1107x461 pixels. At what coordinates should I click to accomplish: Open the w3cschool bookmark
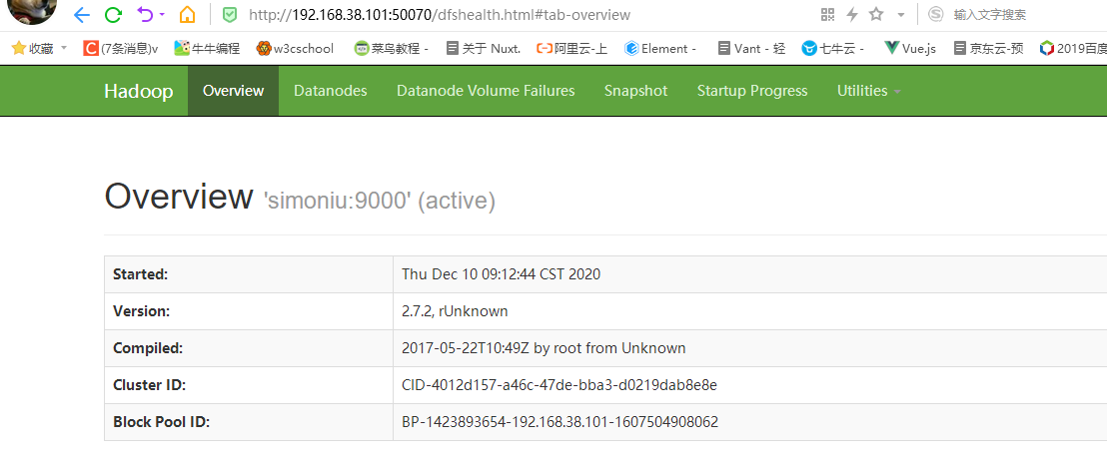tap(295, 48)
